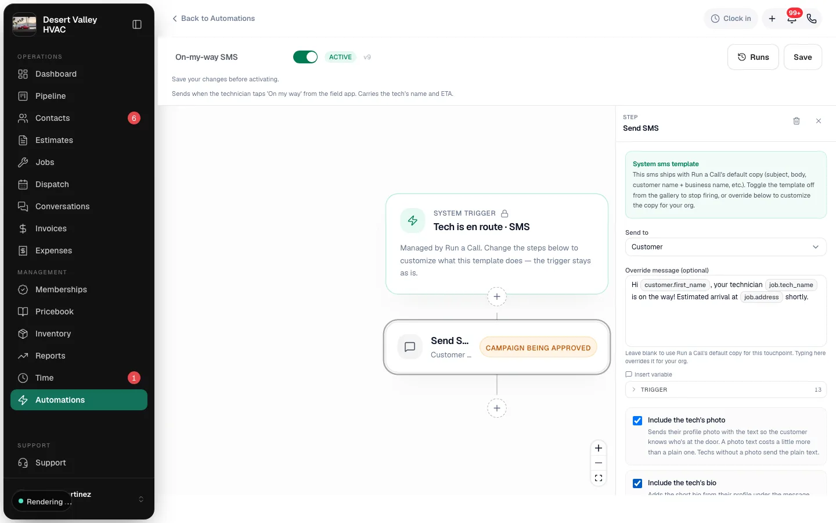
Task: Expand the TRIGGER variable group
Action: pyautogui.click(x=726, y=390)
